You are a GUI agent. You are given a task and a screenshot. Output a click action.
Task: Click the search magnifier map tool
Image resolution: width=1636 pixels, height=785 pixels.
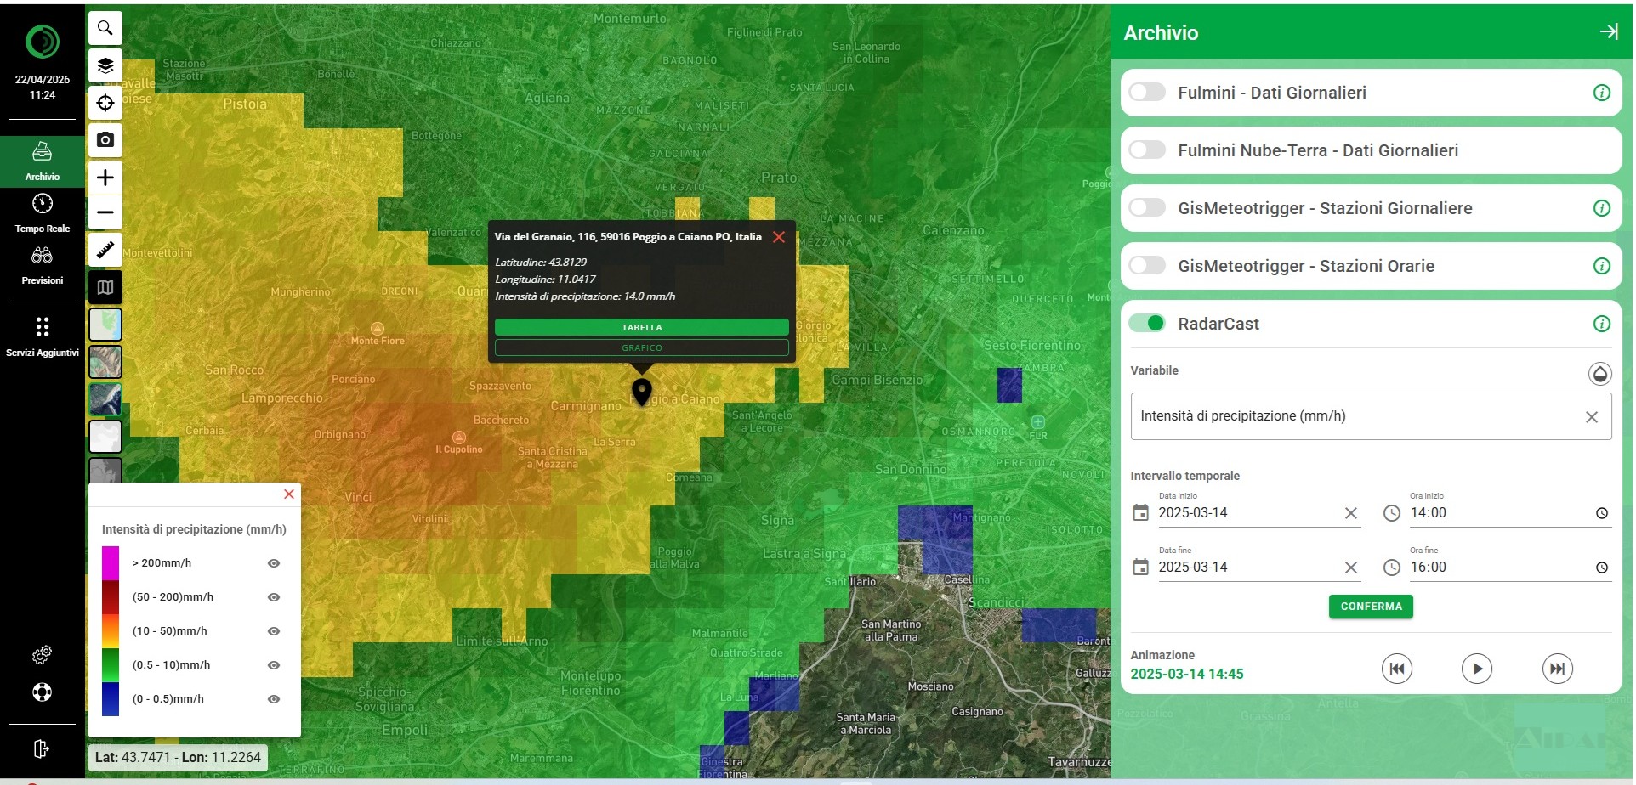(x=105, y=28)
